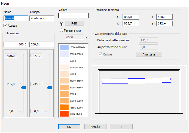
Task: Pick the 15000K-27000K color swatch
Action: point(64,47)
